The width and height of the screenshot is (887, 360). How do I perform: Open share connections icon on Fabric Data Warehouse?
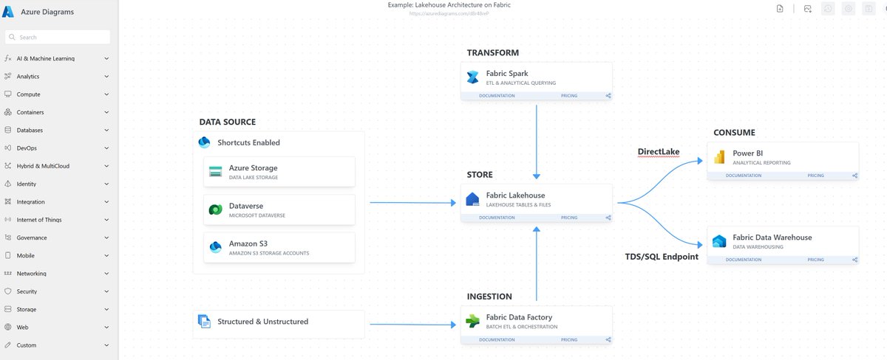[x=854, y=260]
